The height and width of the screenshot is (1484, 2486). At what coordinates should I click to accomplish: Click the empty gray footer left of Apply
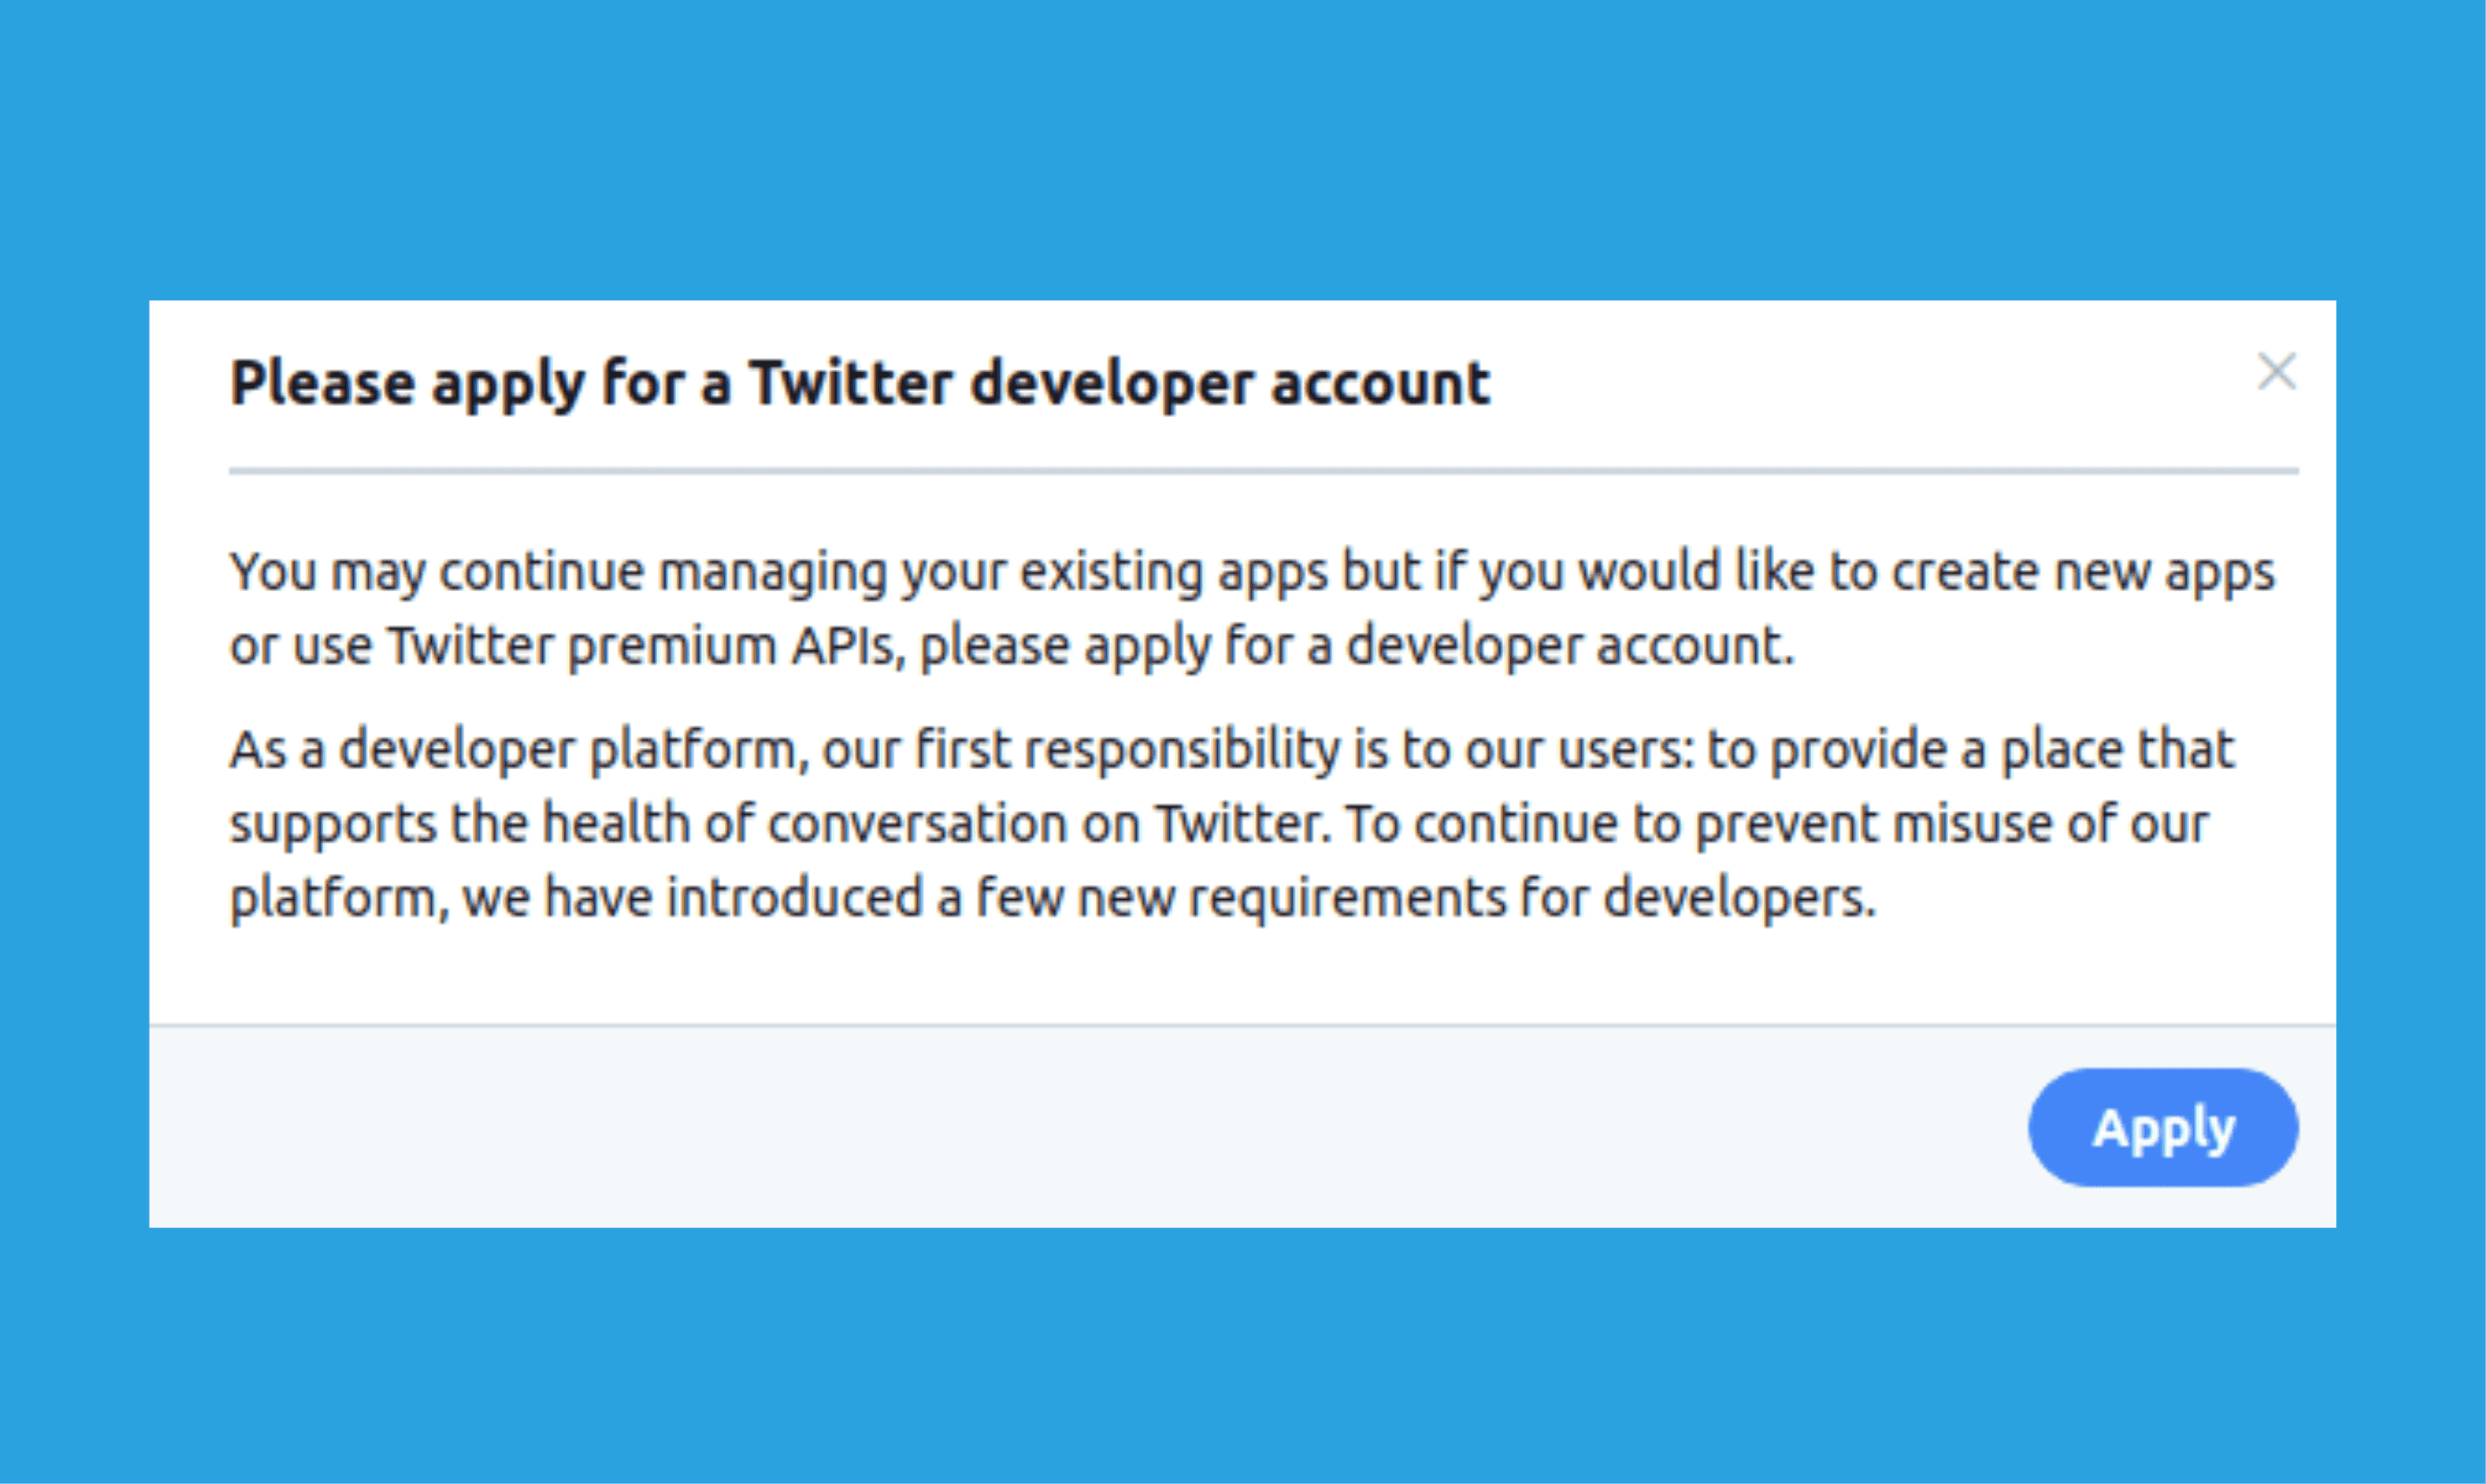(x=1000, y=1127)
